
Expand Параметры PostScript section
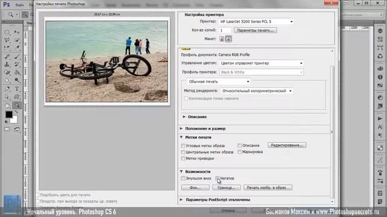[x=181, y=200]
